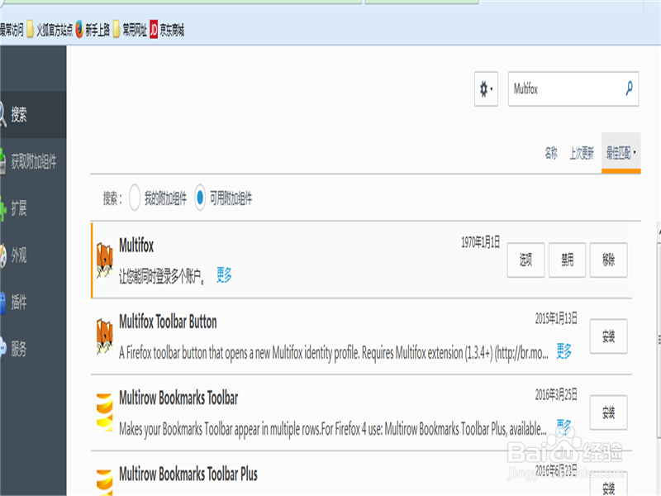
Task: Focus the add-on search field containing Multifox
Action: (573, 89)
